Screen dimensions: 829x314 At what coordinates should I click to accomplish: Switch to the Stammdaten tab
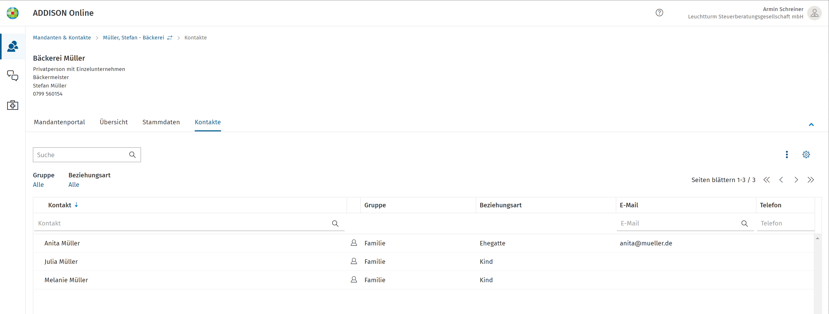click(161, 122)
